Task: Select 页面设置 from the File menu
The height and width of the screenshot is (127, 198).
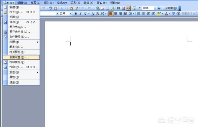Action: click(21, 57)
